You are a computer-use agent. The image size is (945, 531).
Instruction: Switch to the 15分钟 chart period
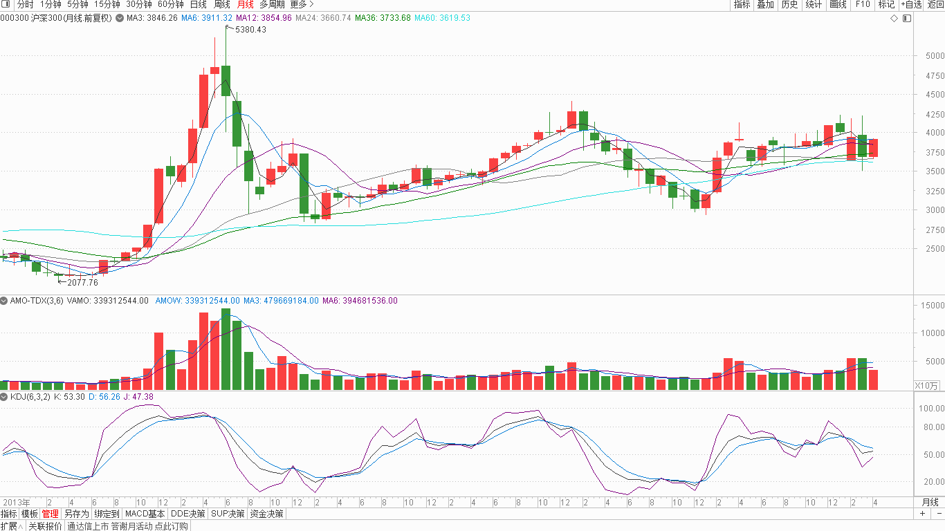pos(107,4)
